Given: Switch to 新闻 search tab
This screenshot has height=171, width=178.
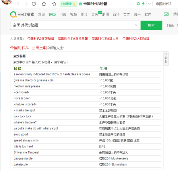Looking at the screenshot, I should 42,15.
